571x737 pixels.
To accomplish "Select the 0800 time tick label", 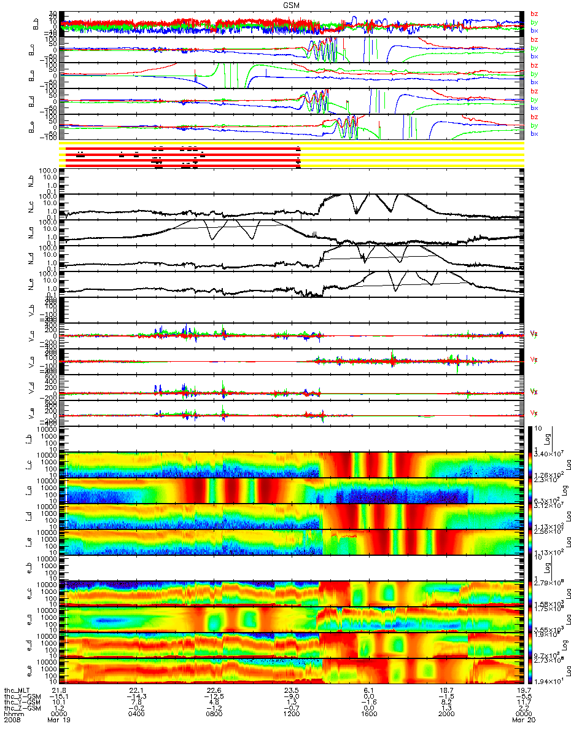I will click(214, 715).
